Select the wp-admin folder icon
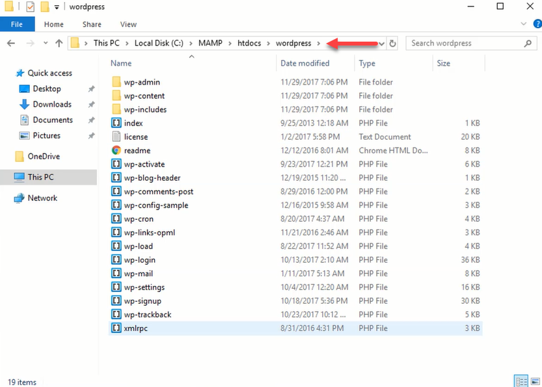The width and height of the screenshot is (542, 387). tap(118, 82)
